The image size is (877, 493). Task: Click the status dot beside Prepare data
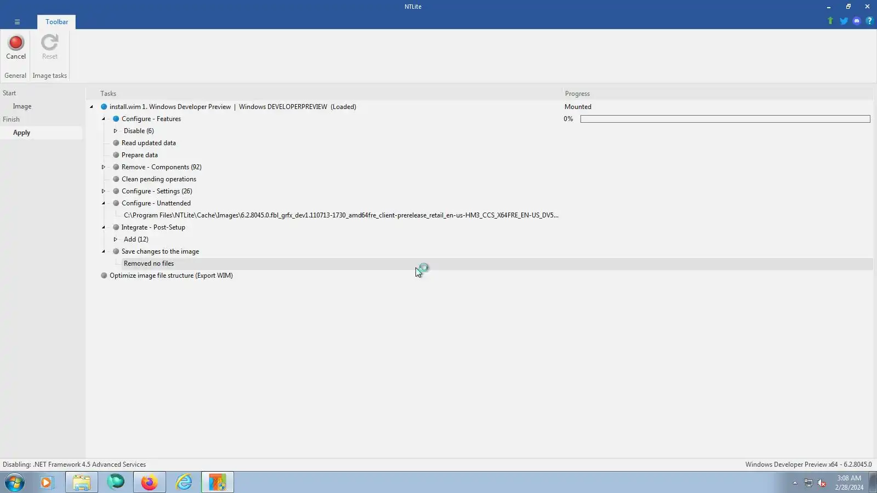pyautogui.click(x=116, y=155)
